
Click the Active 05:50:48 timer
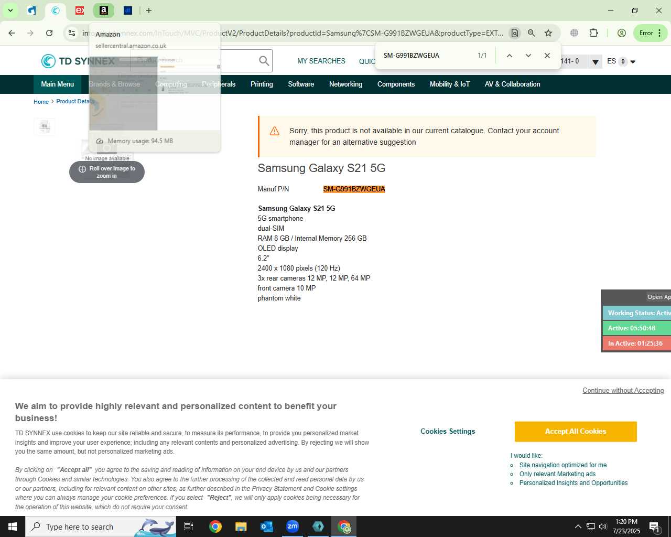[x=637, y=328]
